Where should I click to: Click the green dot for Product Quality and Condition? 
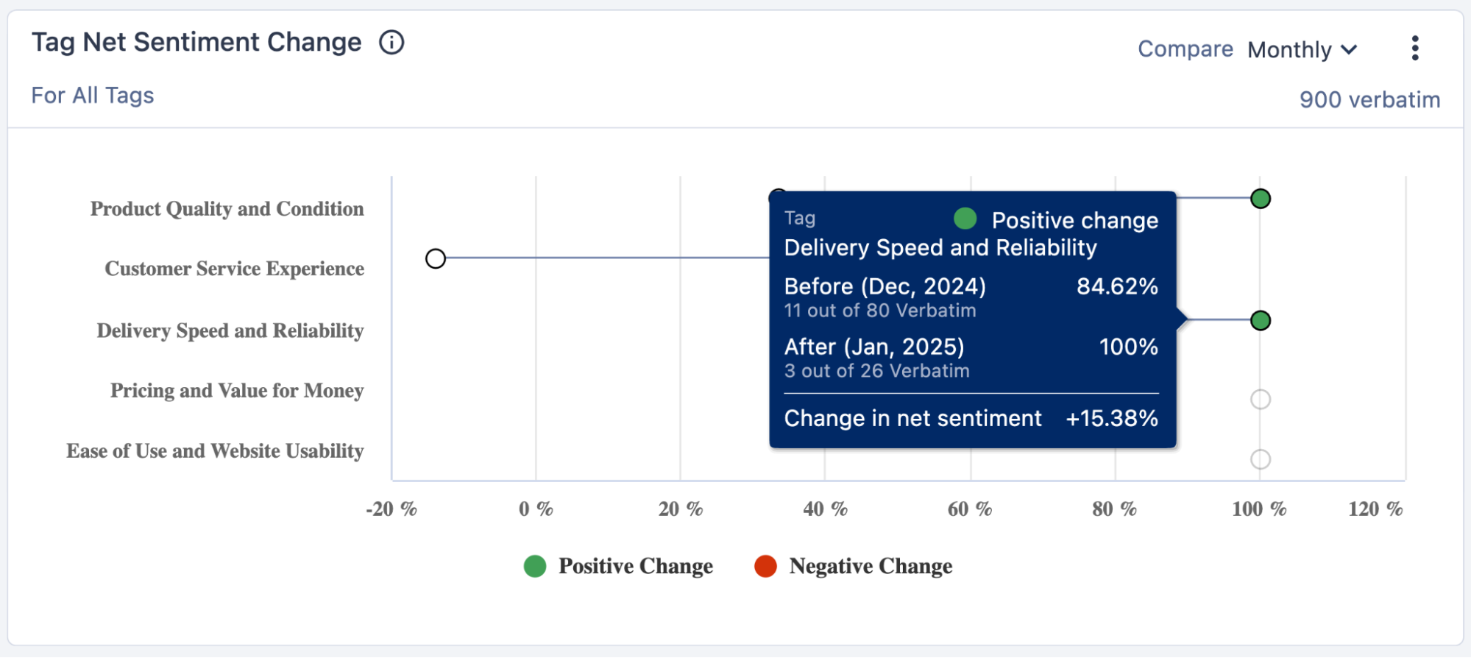(x=1260, y=198)
